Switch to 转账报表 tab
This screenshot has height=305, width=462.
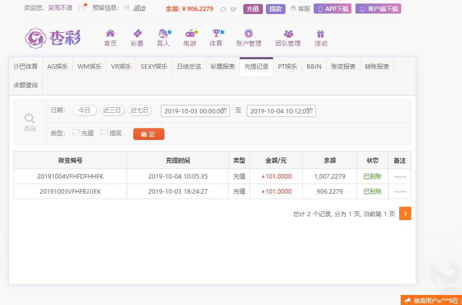click(377, 67)
